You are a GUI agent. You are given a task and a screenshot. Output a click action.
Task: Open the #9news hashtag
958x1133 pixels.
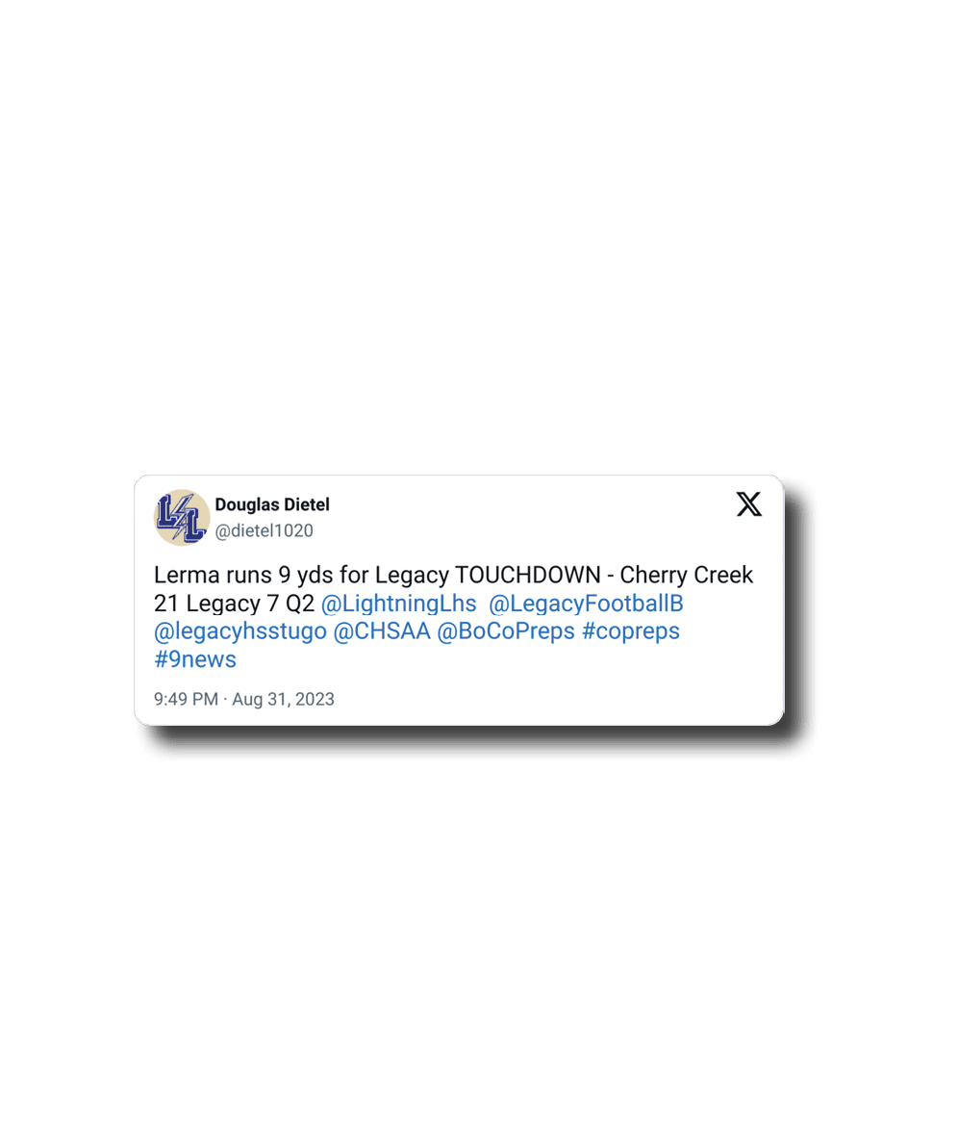pos(195,659)
